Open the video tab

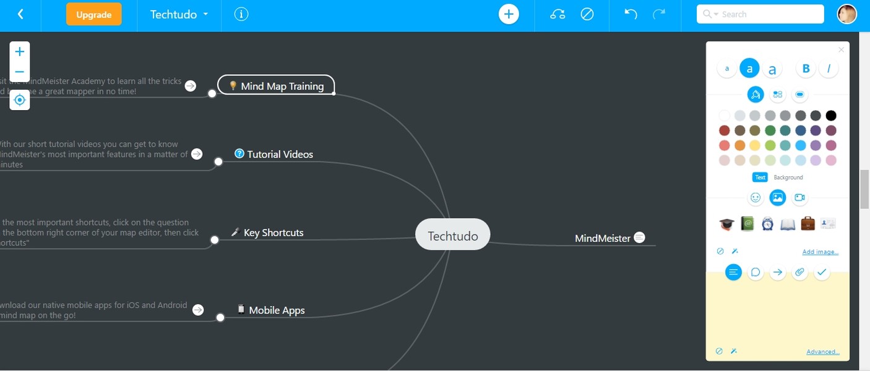(799, 197)
